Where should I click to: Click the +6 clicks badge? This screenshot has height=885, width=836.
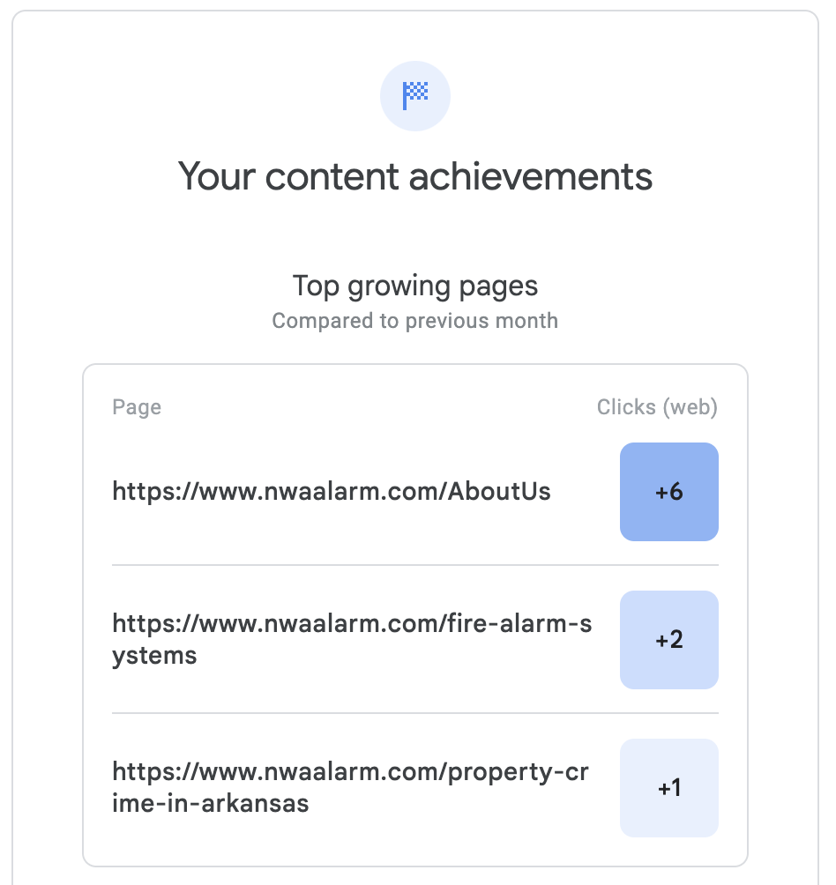coord(669,492)
